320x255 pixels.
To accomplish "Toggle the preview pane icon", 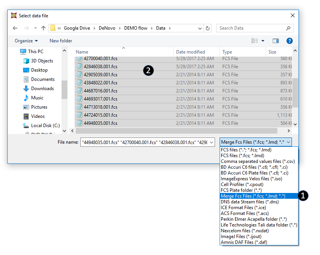I will pyautogui.click(x=275, y=41).
